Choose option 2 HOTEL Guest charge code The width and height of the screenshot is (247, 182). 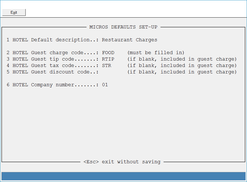pos(52,53)
